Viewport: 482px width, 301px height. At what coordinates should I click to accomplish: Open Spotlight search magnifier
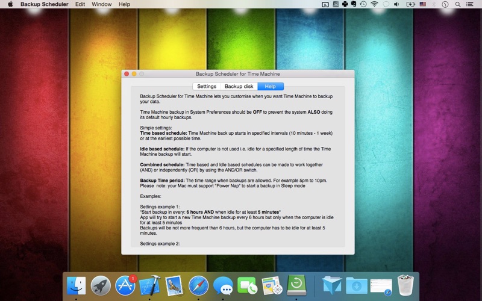(458, 4)
